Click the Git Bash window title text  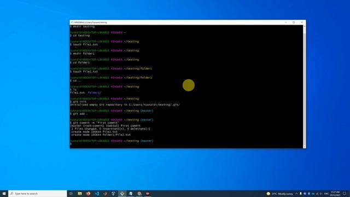pos(90,22)
